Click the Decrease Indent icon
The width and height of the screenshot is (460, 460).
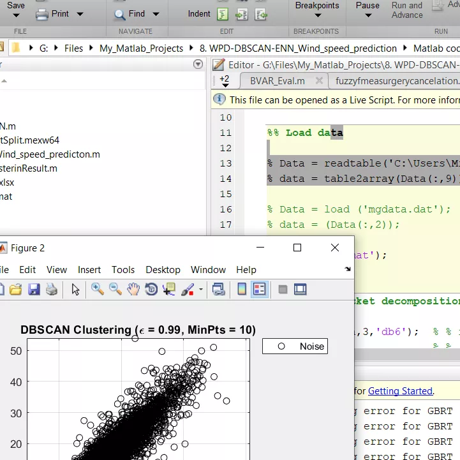pyautogui.click(x=261, y=14)
